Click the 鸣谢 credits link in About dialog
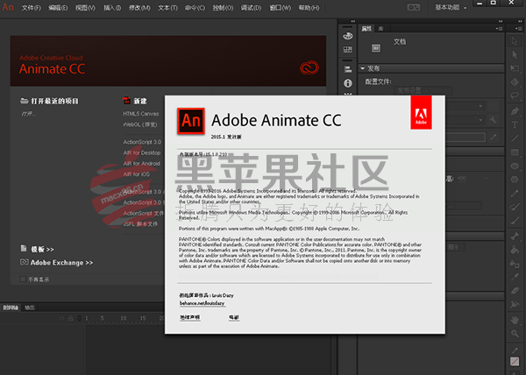Viewport: 526px width, 375px height. pyautogui.click(x=234, y=317)
